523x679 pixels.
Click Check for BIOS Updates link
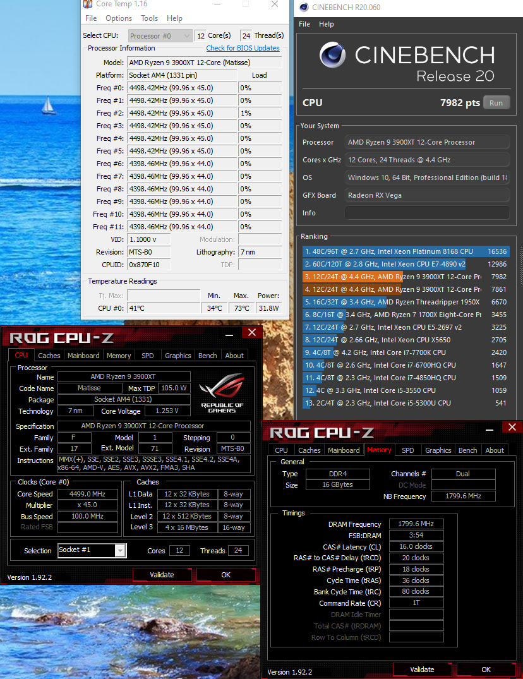tap(243, 48)
